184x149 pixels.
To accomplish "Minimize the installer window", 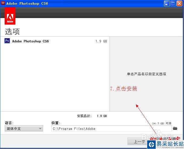I will (167, 4).
